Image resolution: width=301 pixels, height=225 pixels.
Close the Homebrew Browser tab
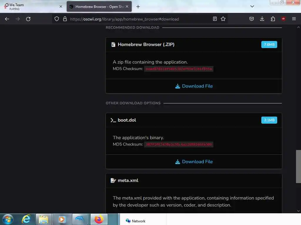click(127, 6)
